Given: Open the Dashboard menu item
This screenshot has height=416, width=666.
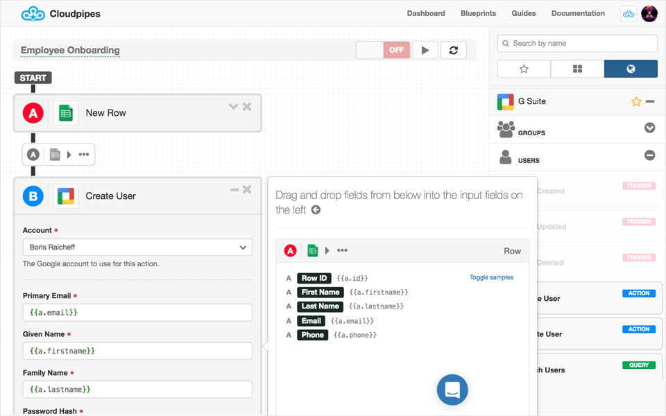Looking at the screenshot, I should 425,13.
